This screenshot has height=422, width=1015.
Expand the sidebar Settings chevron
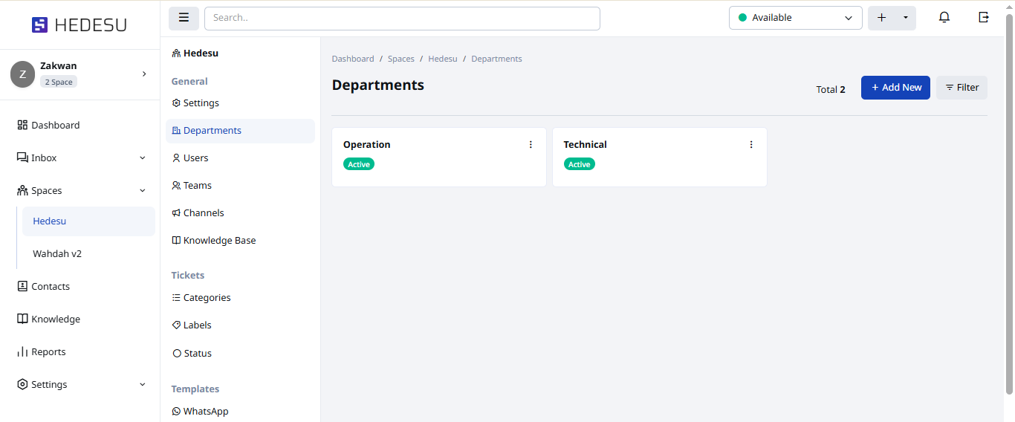pos(143,385)
